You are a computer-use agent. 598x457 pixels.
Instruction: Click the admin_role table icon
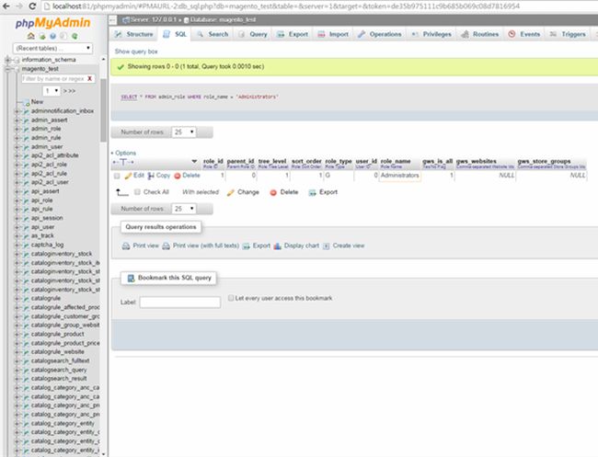click(x=27, y=129)
